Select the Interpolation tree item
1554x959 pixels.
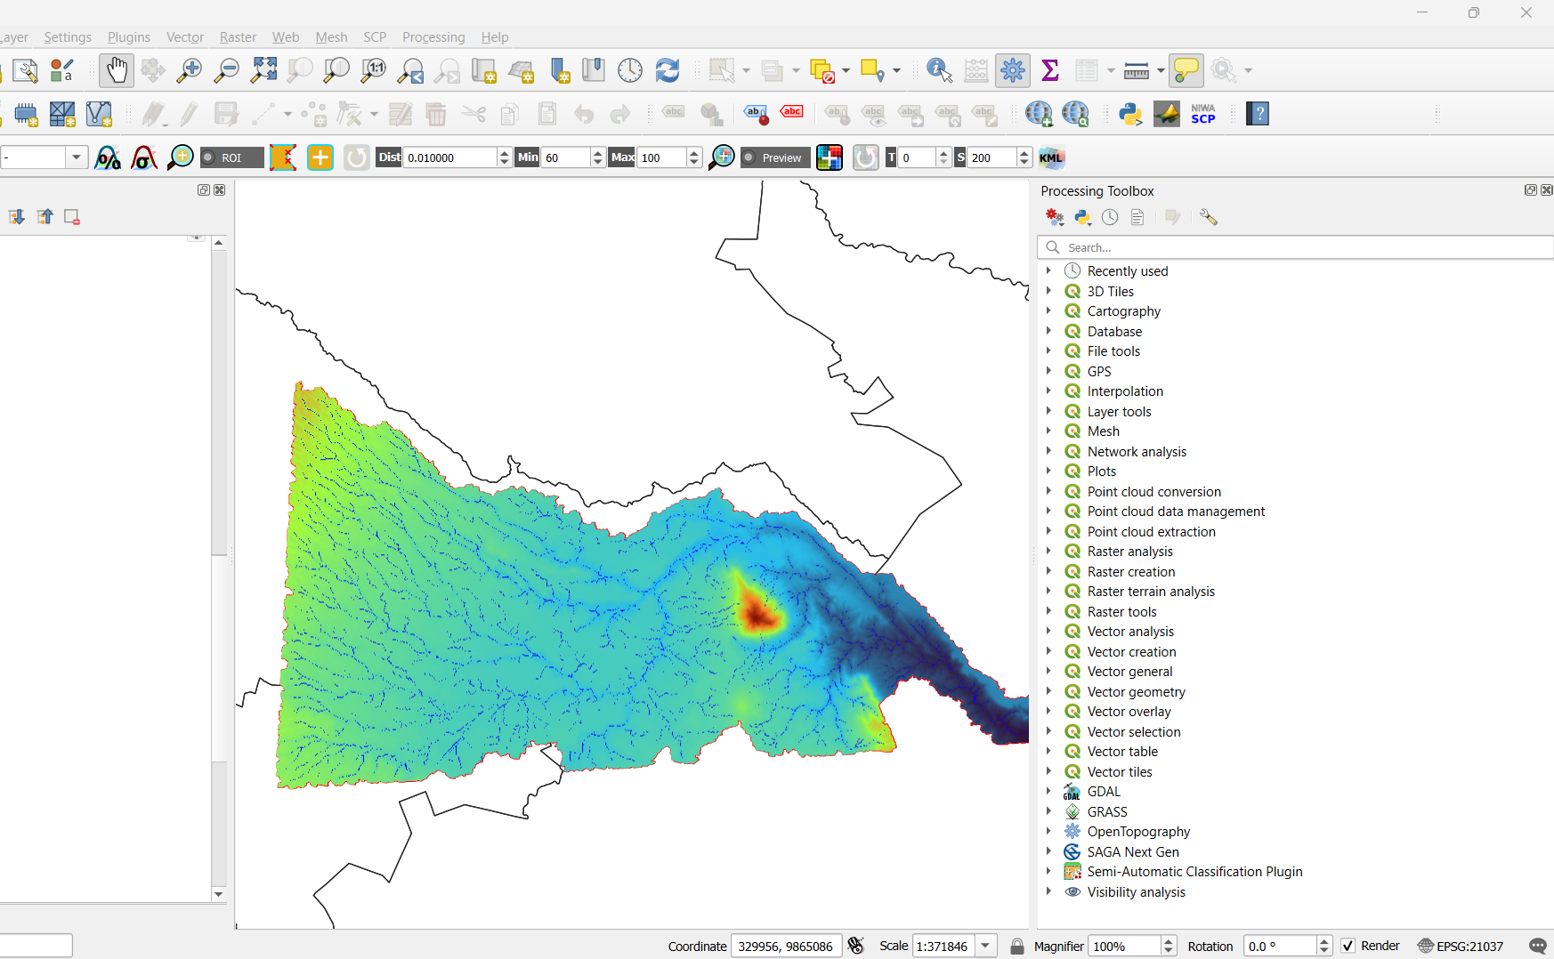(1125, 391)
